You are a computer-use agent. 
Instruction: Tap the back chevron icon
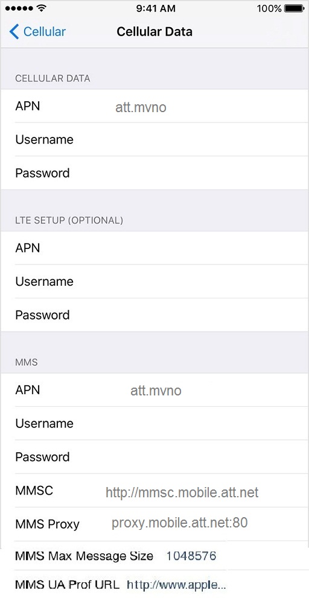(x=14, y=32)
